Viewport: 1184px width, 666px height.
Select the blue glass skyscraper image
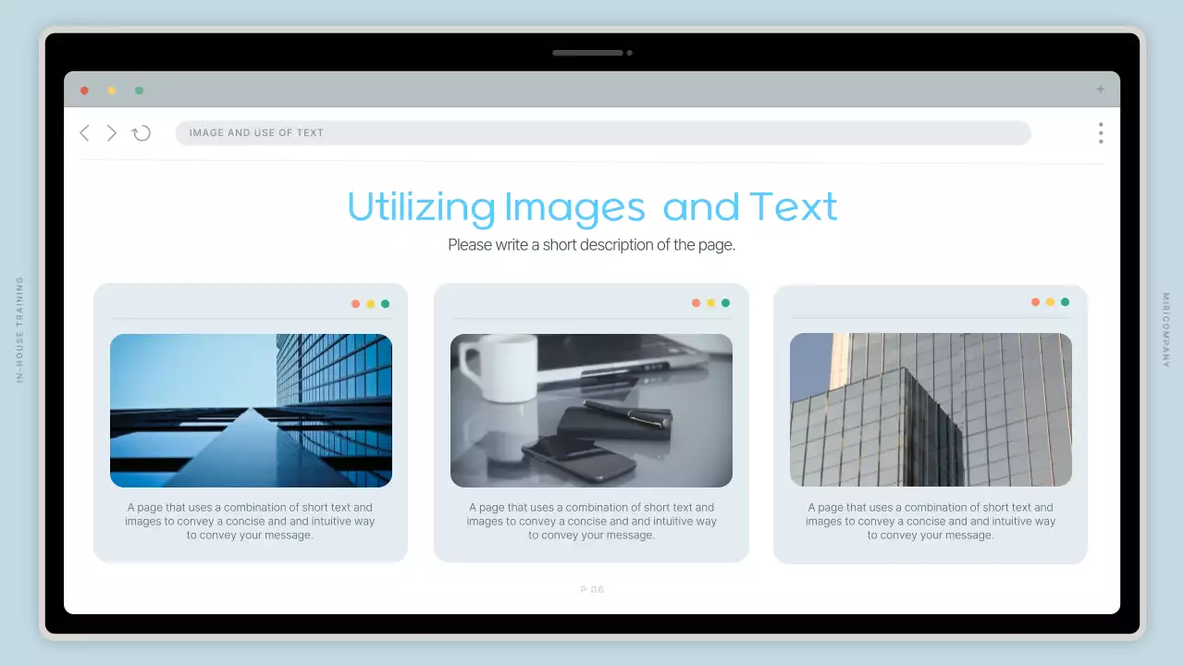251,410
